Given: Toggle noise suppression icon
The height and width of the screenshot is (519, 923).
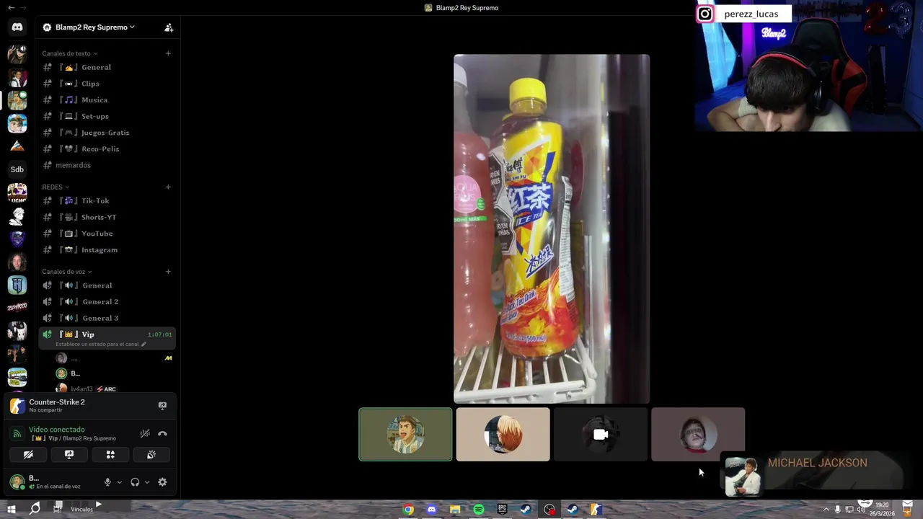Looking at the screenshot, I should [x=145, y=434].
